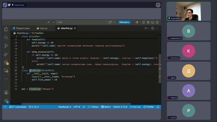Viewport: 217px width, 122px height.
Task: Select participant tile with avatar К
Action: tap(189, 51)
